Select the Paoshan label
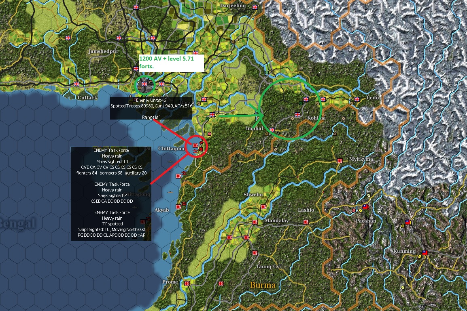 click(x=366, y=221)
